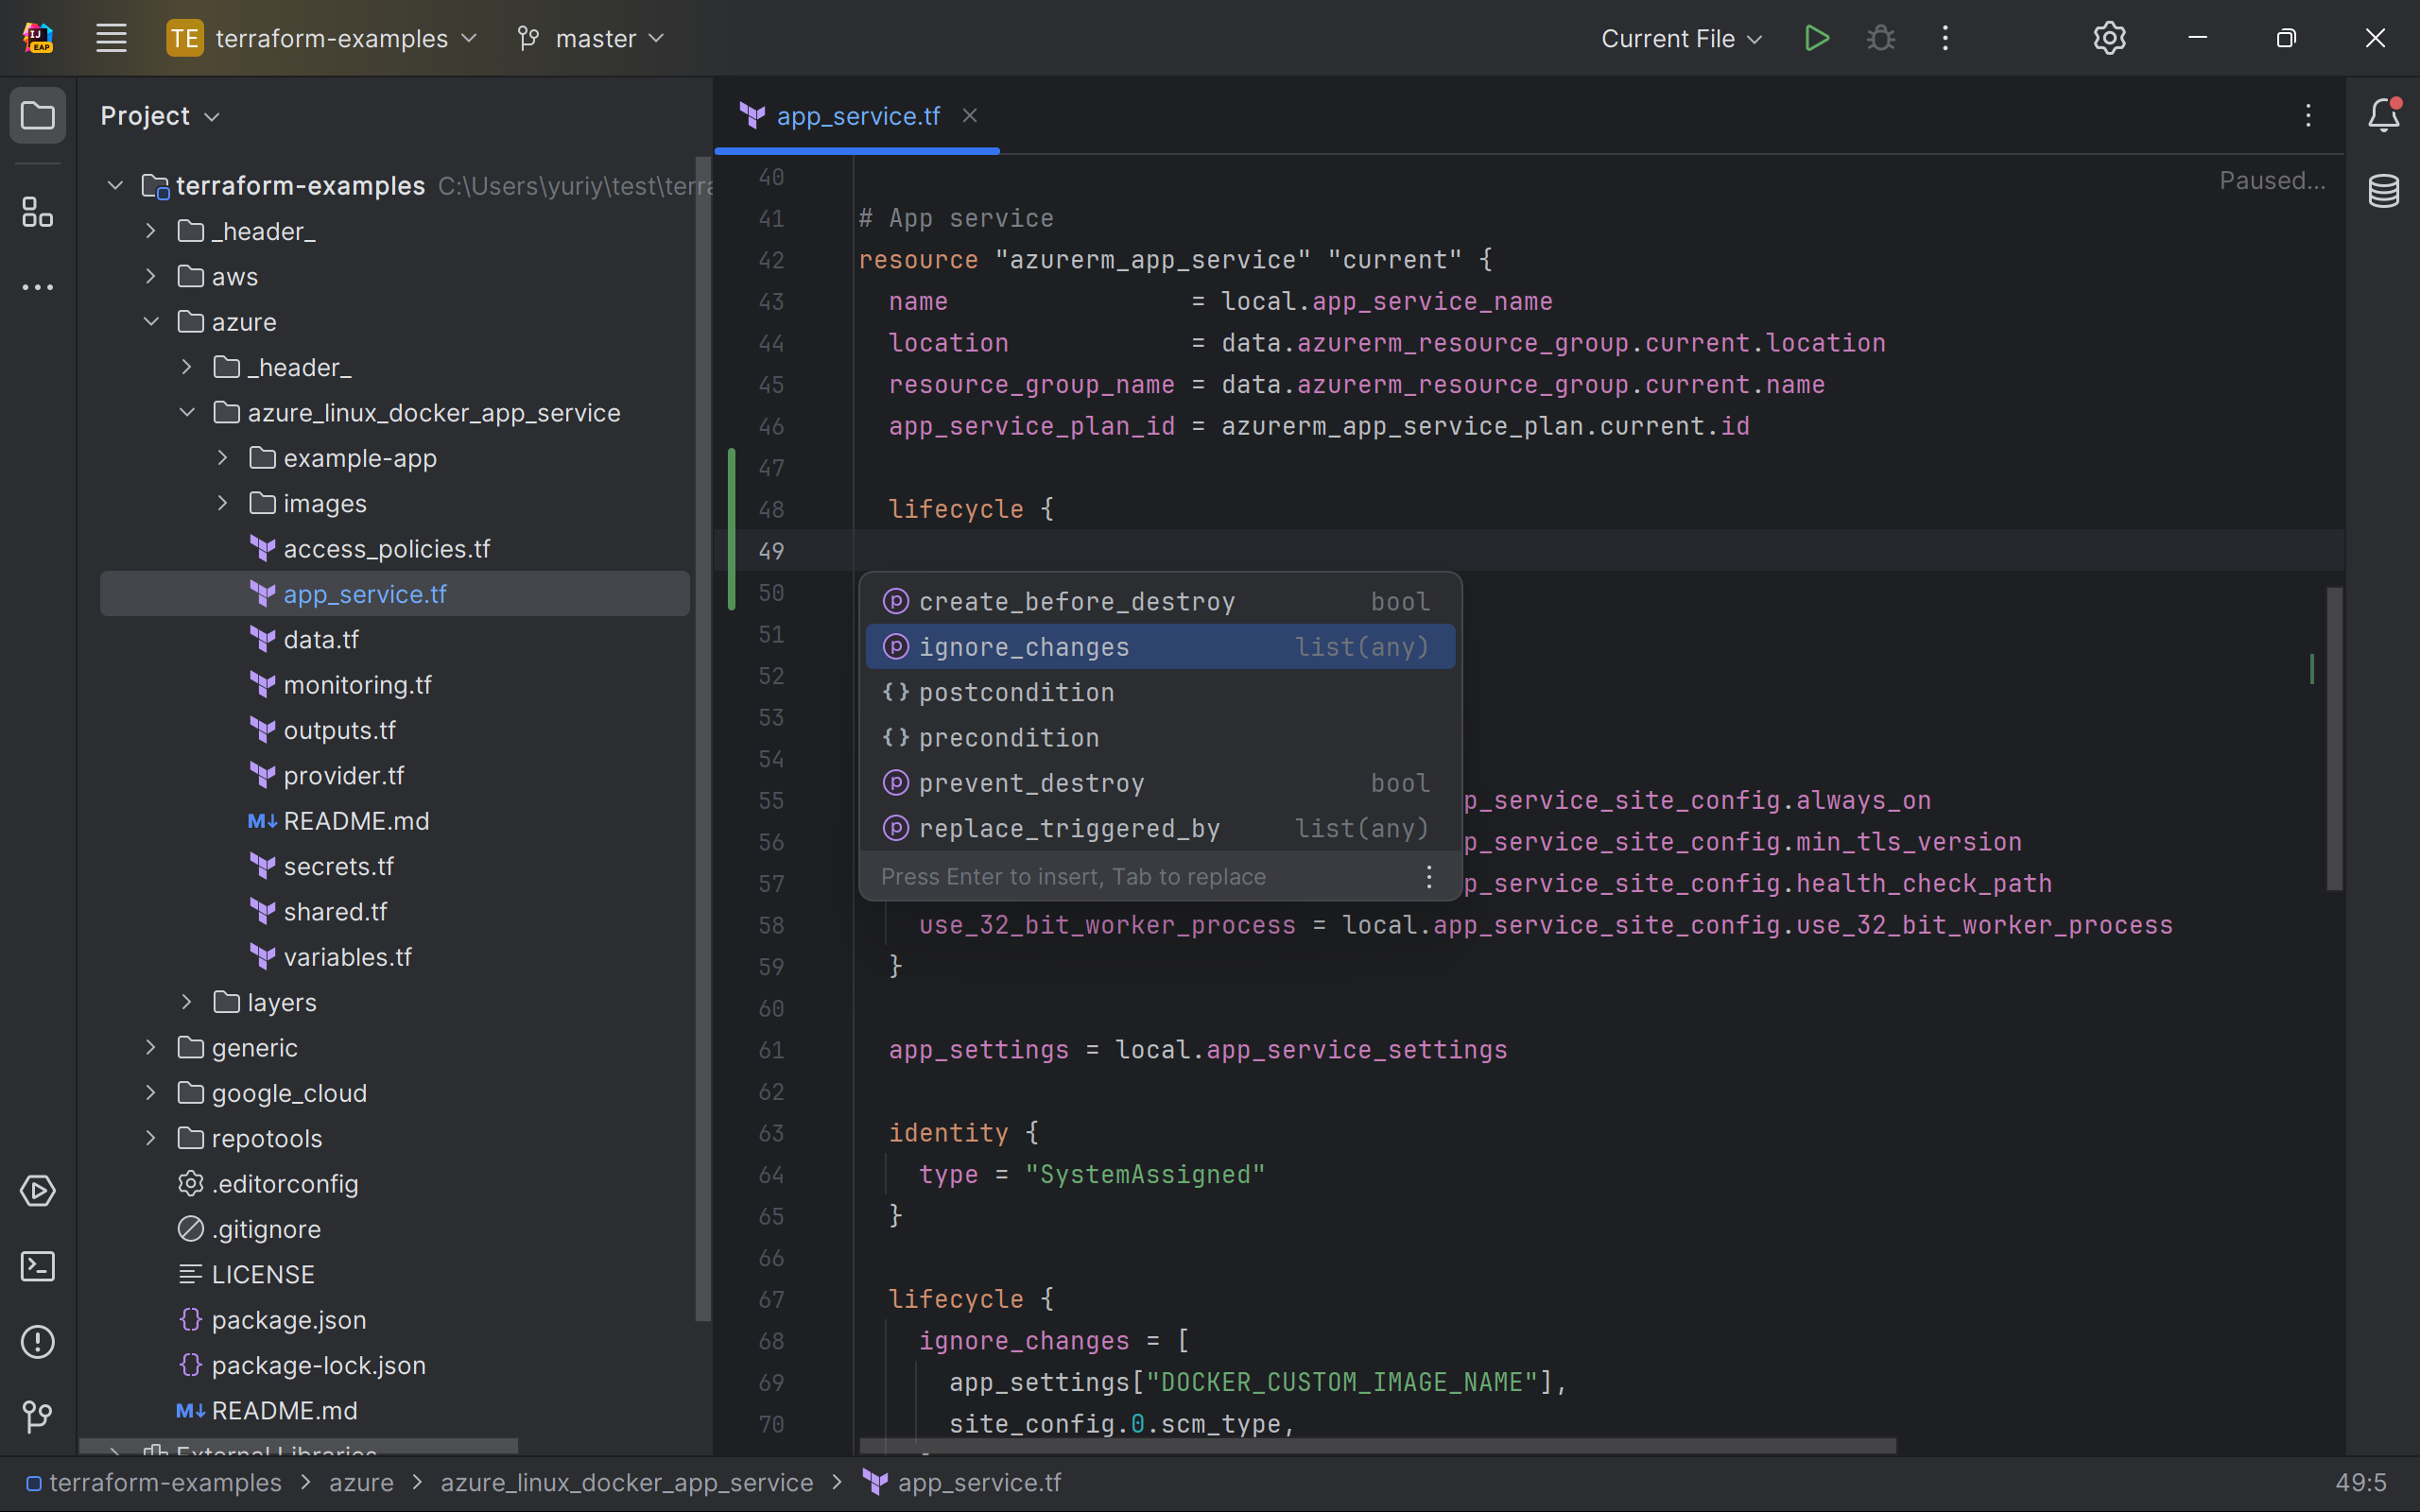Expand the aws folder
Image resolution: width=2420 pixels, height=1512 pixels.
click(x=151, y=276)
